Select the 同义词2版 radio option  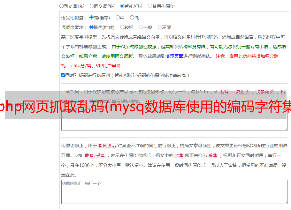[92, 6]
